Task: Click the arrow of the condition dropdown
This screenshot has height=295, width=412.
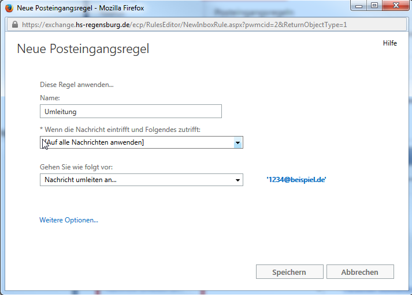Action: tap(237, 142)
